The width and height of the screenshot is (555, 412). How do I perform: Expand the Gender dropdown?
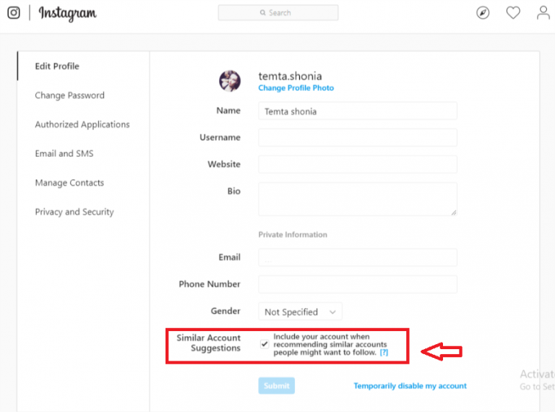[x=300, y=312]
